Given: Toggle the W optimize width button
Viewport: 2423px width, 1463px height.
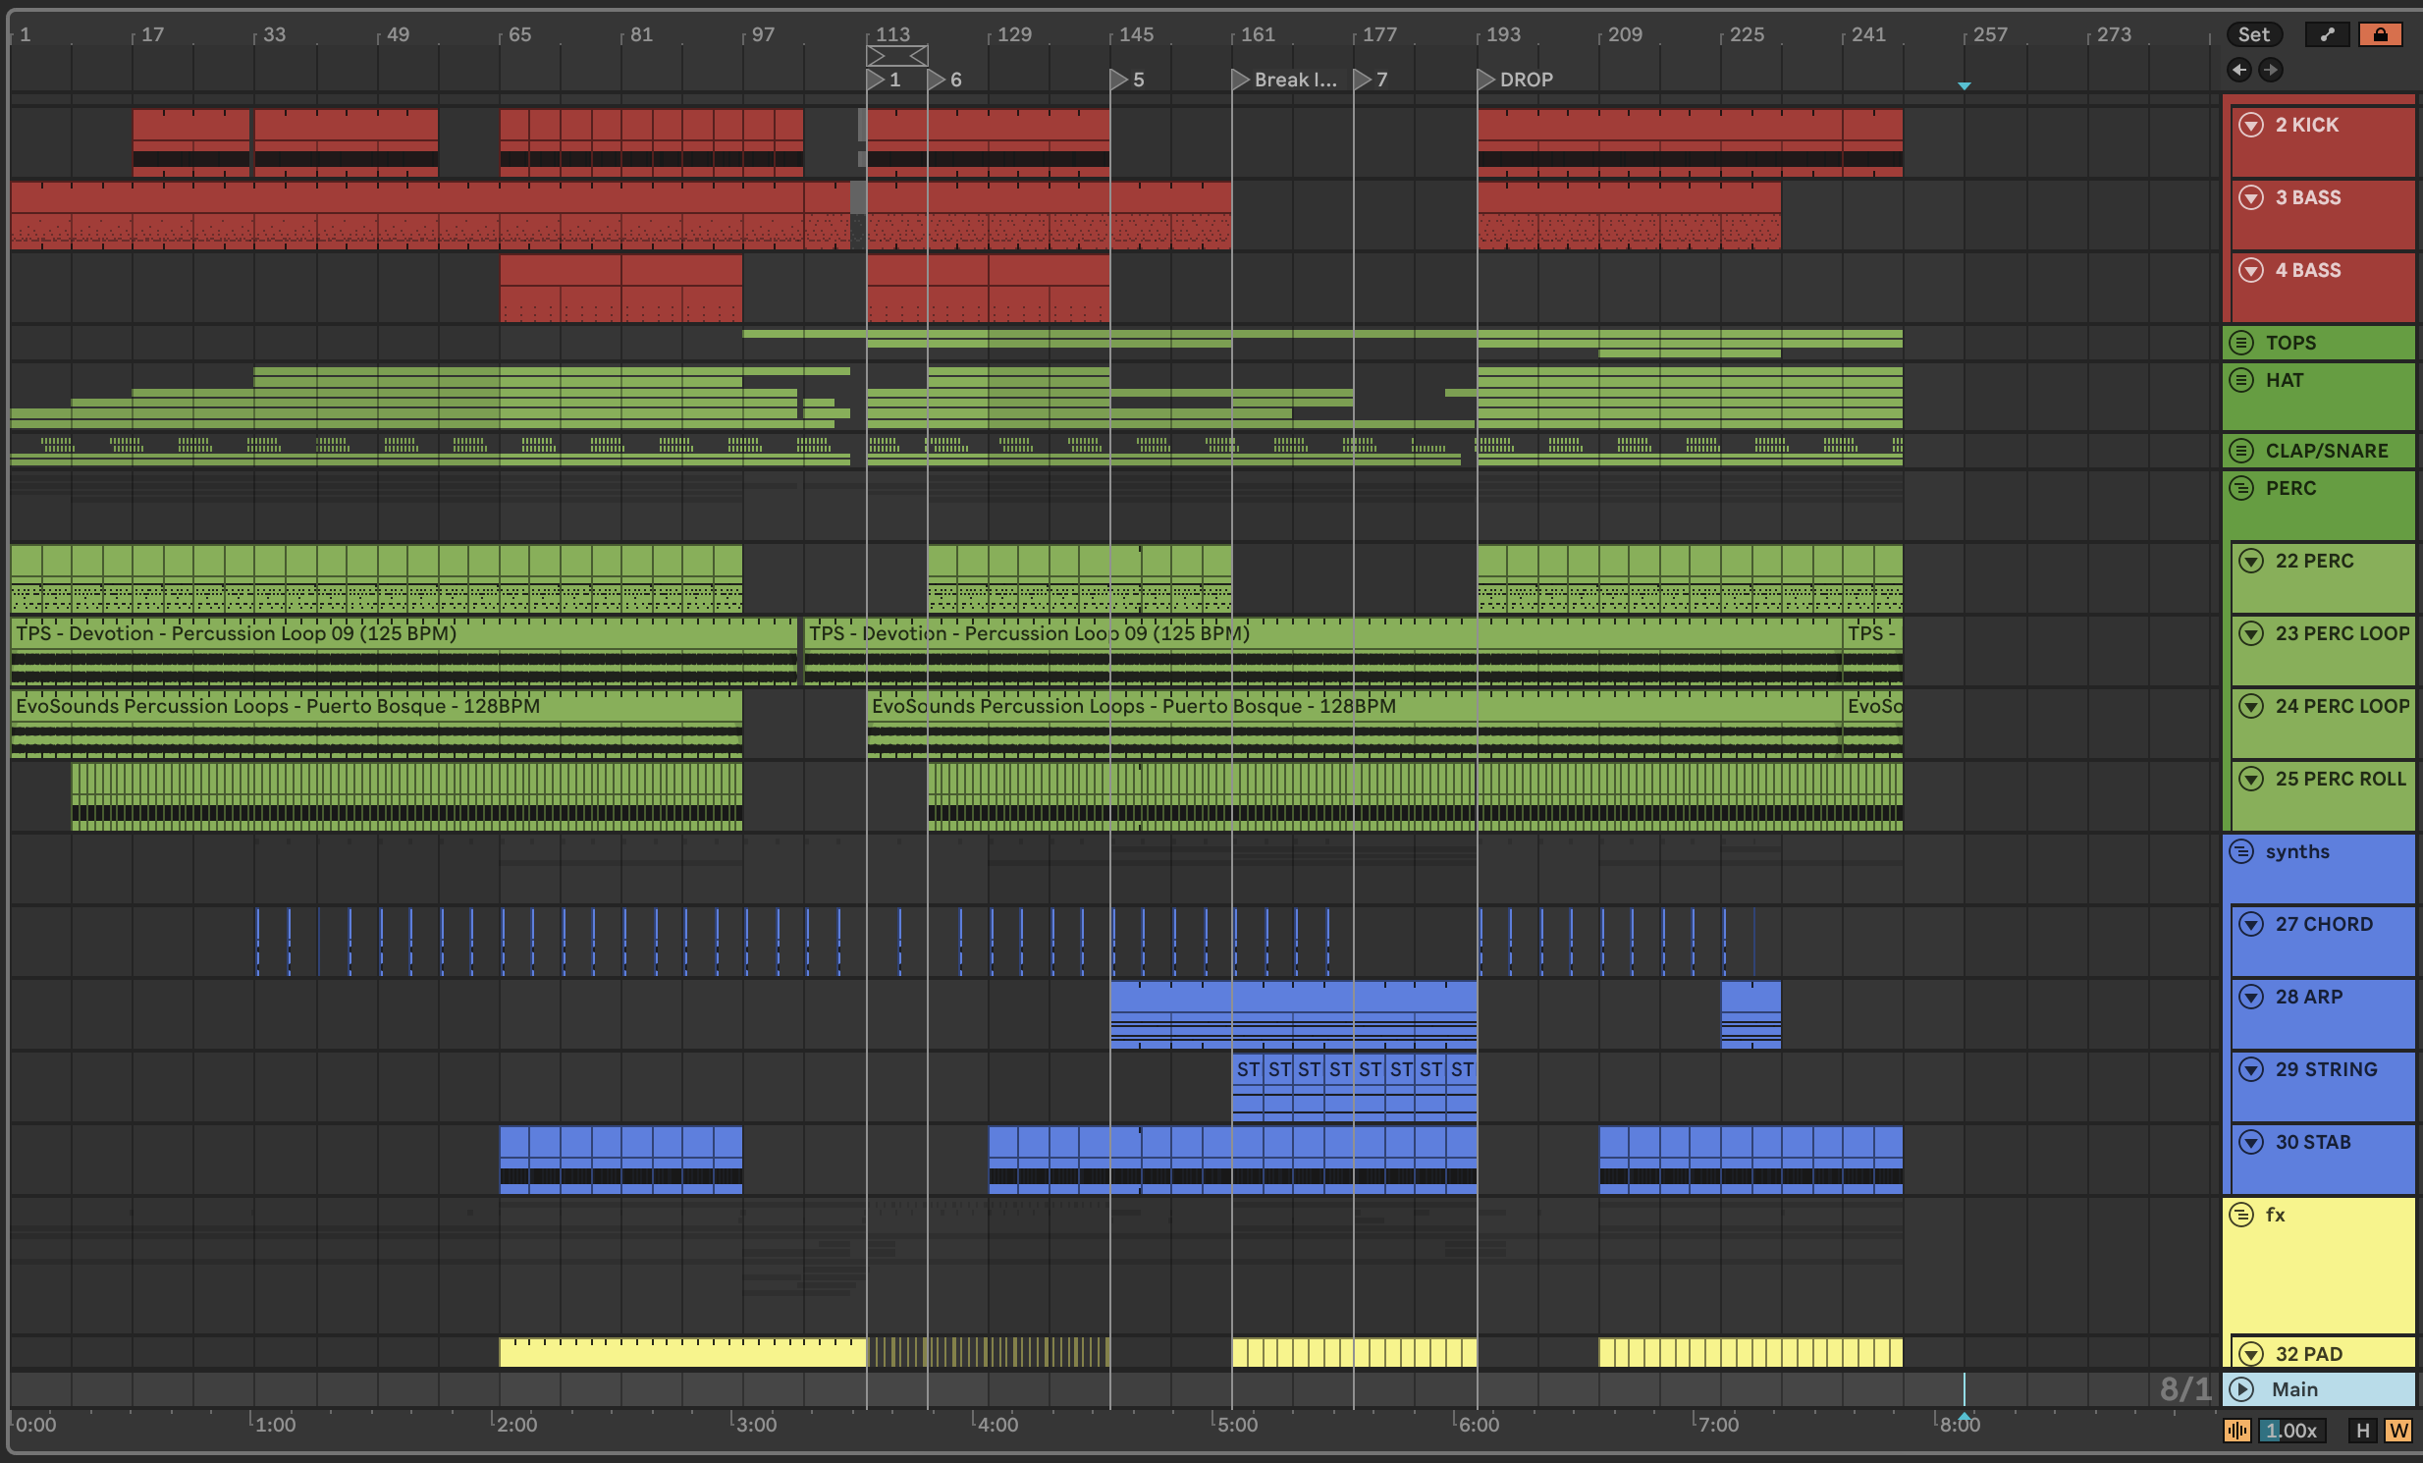Looking at the screenshot, I should (x=2397, y=1431).
